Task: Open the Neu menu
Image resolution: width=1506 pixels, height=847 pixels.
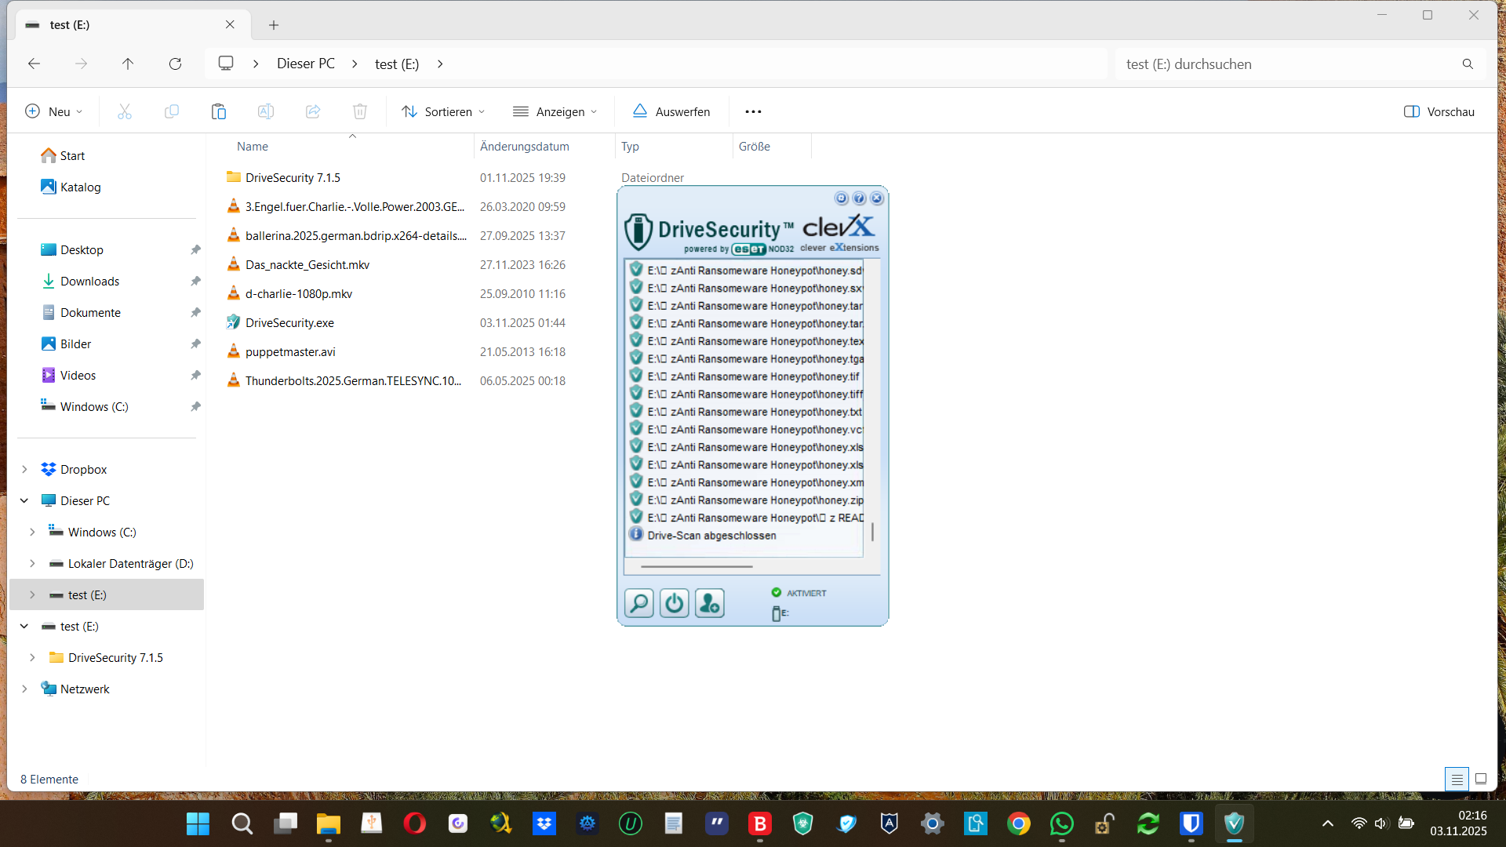Action: [x=54, y=111]
